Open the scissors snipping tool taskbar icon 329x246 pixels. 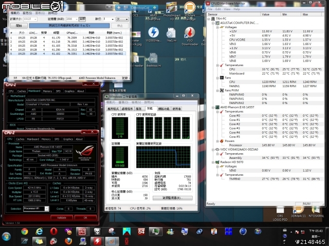click(112, 232)
